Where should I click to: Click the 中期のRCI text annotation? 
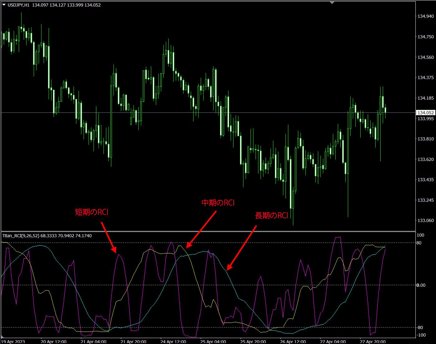pyautogui.click(x=218, y=203)
